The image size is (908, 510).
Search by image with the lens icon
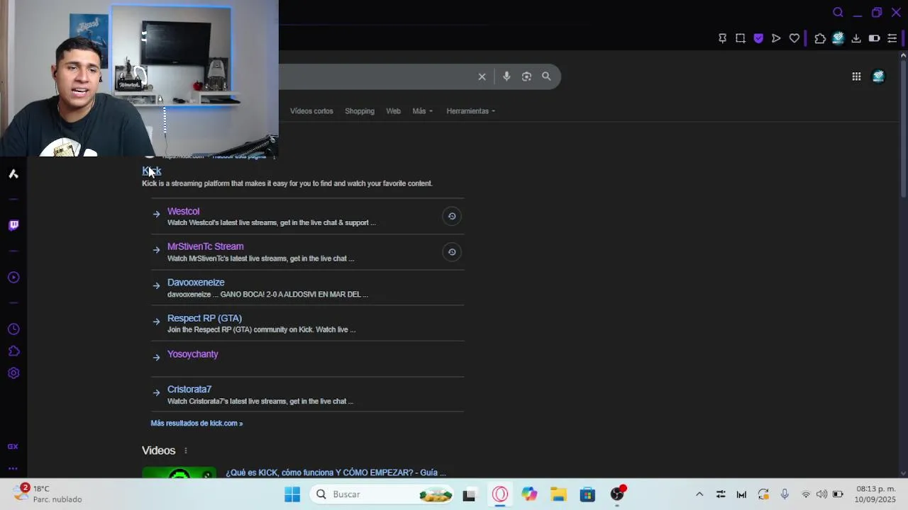(x=526, y=76)
